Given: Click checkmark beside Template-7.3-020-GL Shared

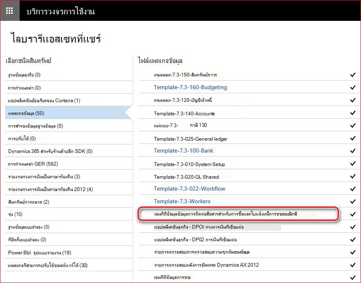Looking at the screenshot, I should tap(352, 176).
